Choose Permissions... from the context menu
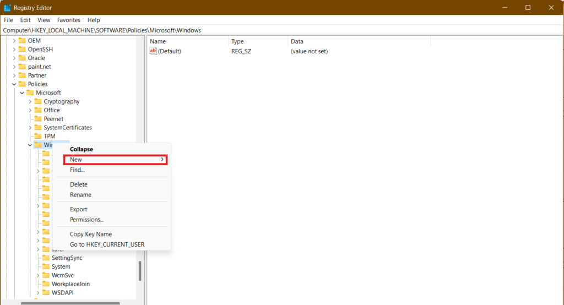564x305 pixels. 86,220
